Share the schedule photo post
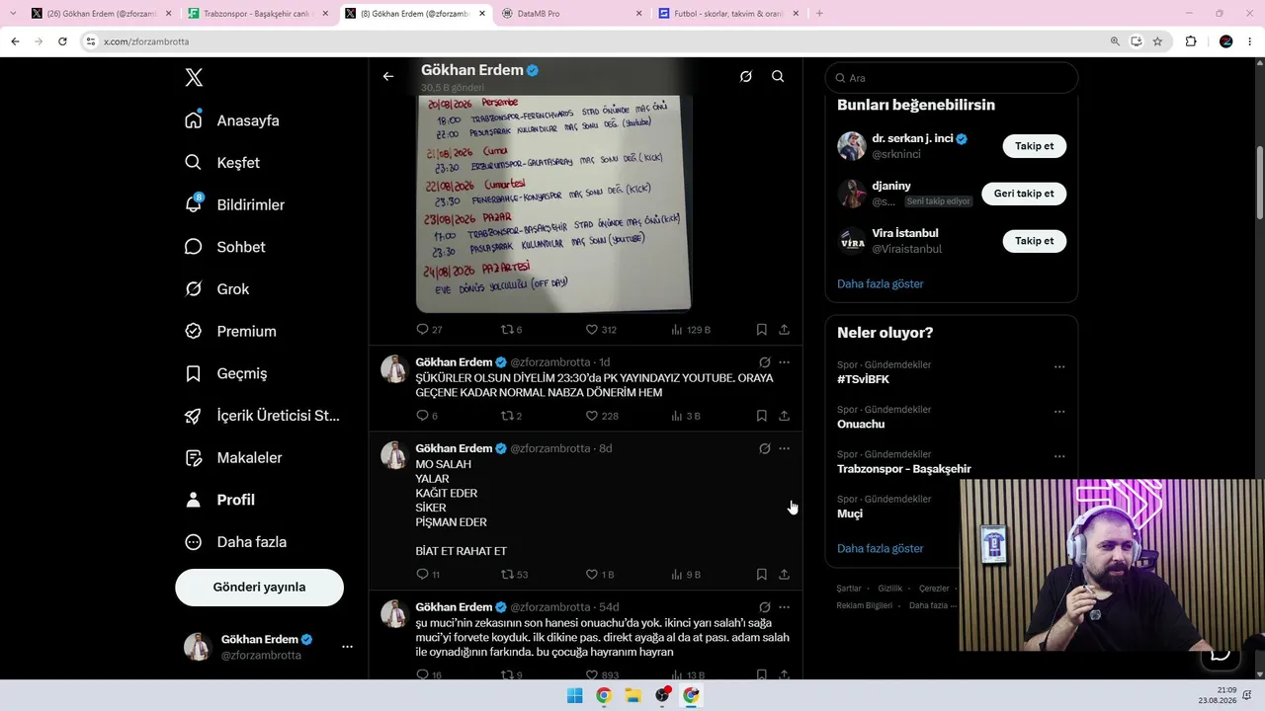 pos(784,330)
